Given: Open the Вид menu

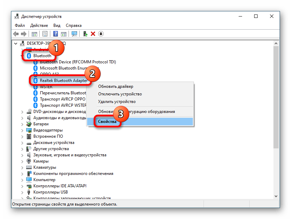Looking at the screenshot, I should coord(57,25).
